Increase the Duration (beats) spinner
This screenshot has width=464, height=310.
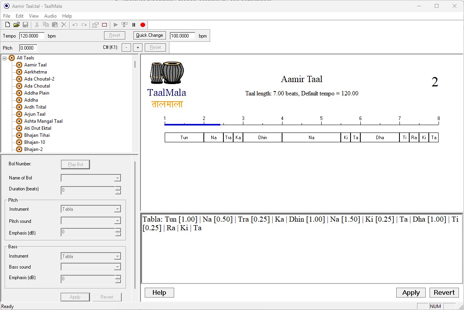(118, 188)
